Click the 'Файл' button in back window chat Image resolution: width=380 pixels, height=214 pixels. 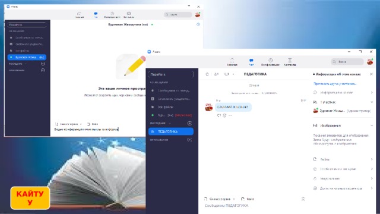tap(93, 124)
